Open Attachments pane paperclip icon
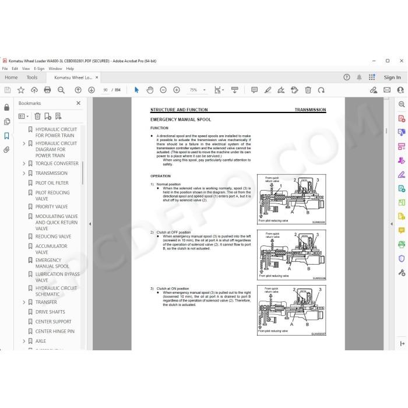The width and height of the screenshot is (408, 408). [x=7, y=150]
